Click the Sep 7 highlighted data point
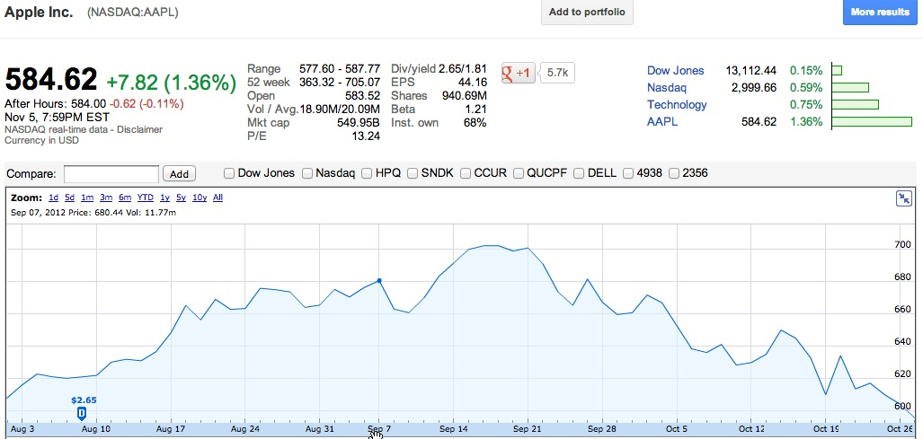 [x=379, y=281]
